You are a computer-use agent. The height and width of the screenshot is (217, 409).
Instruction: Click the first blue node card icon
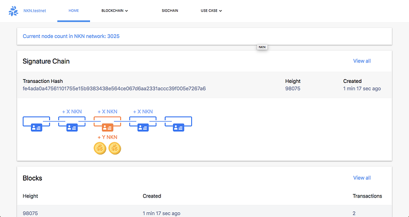click(36, 127)
